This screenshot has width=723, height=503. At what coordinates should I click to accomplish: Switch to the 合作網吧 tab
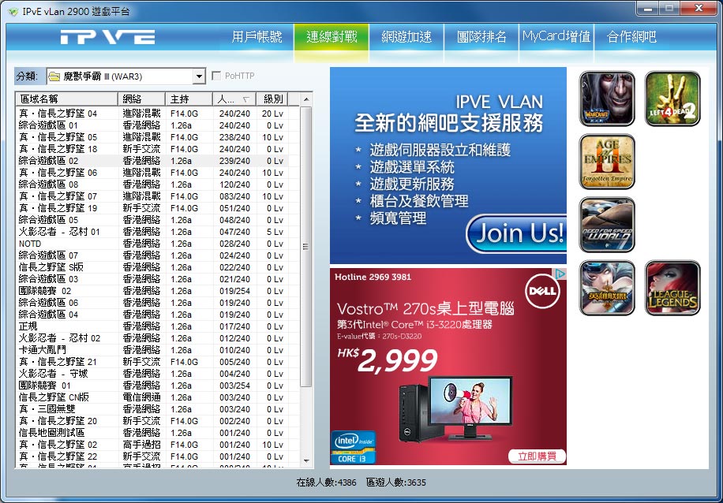(x=631, y=37)
